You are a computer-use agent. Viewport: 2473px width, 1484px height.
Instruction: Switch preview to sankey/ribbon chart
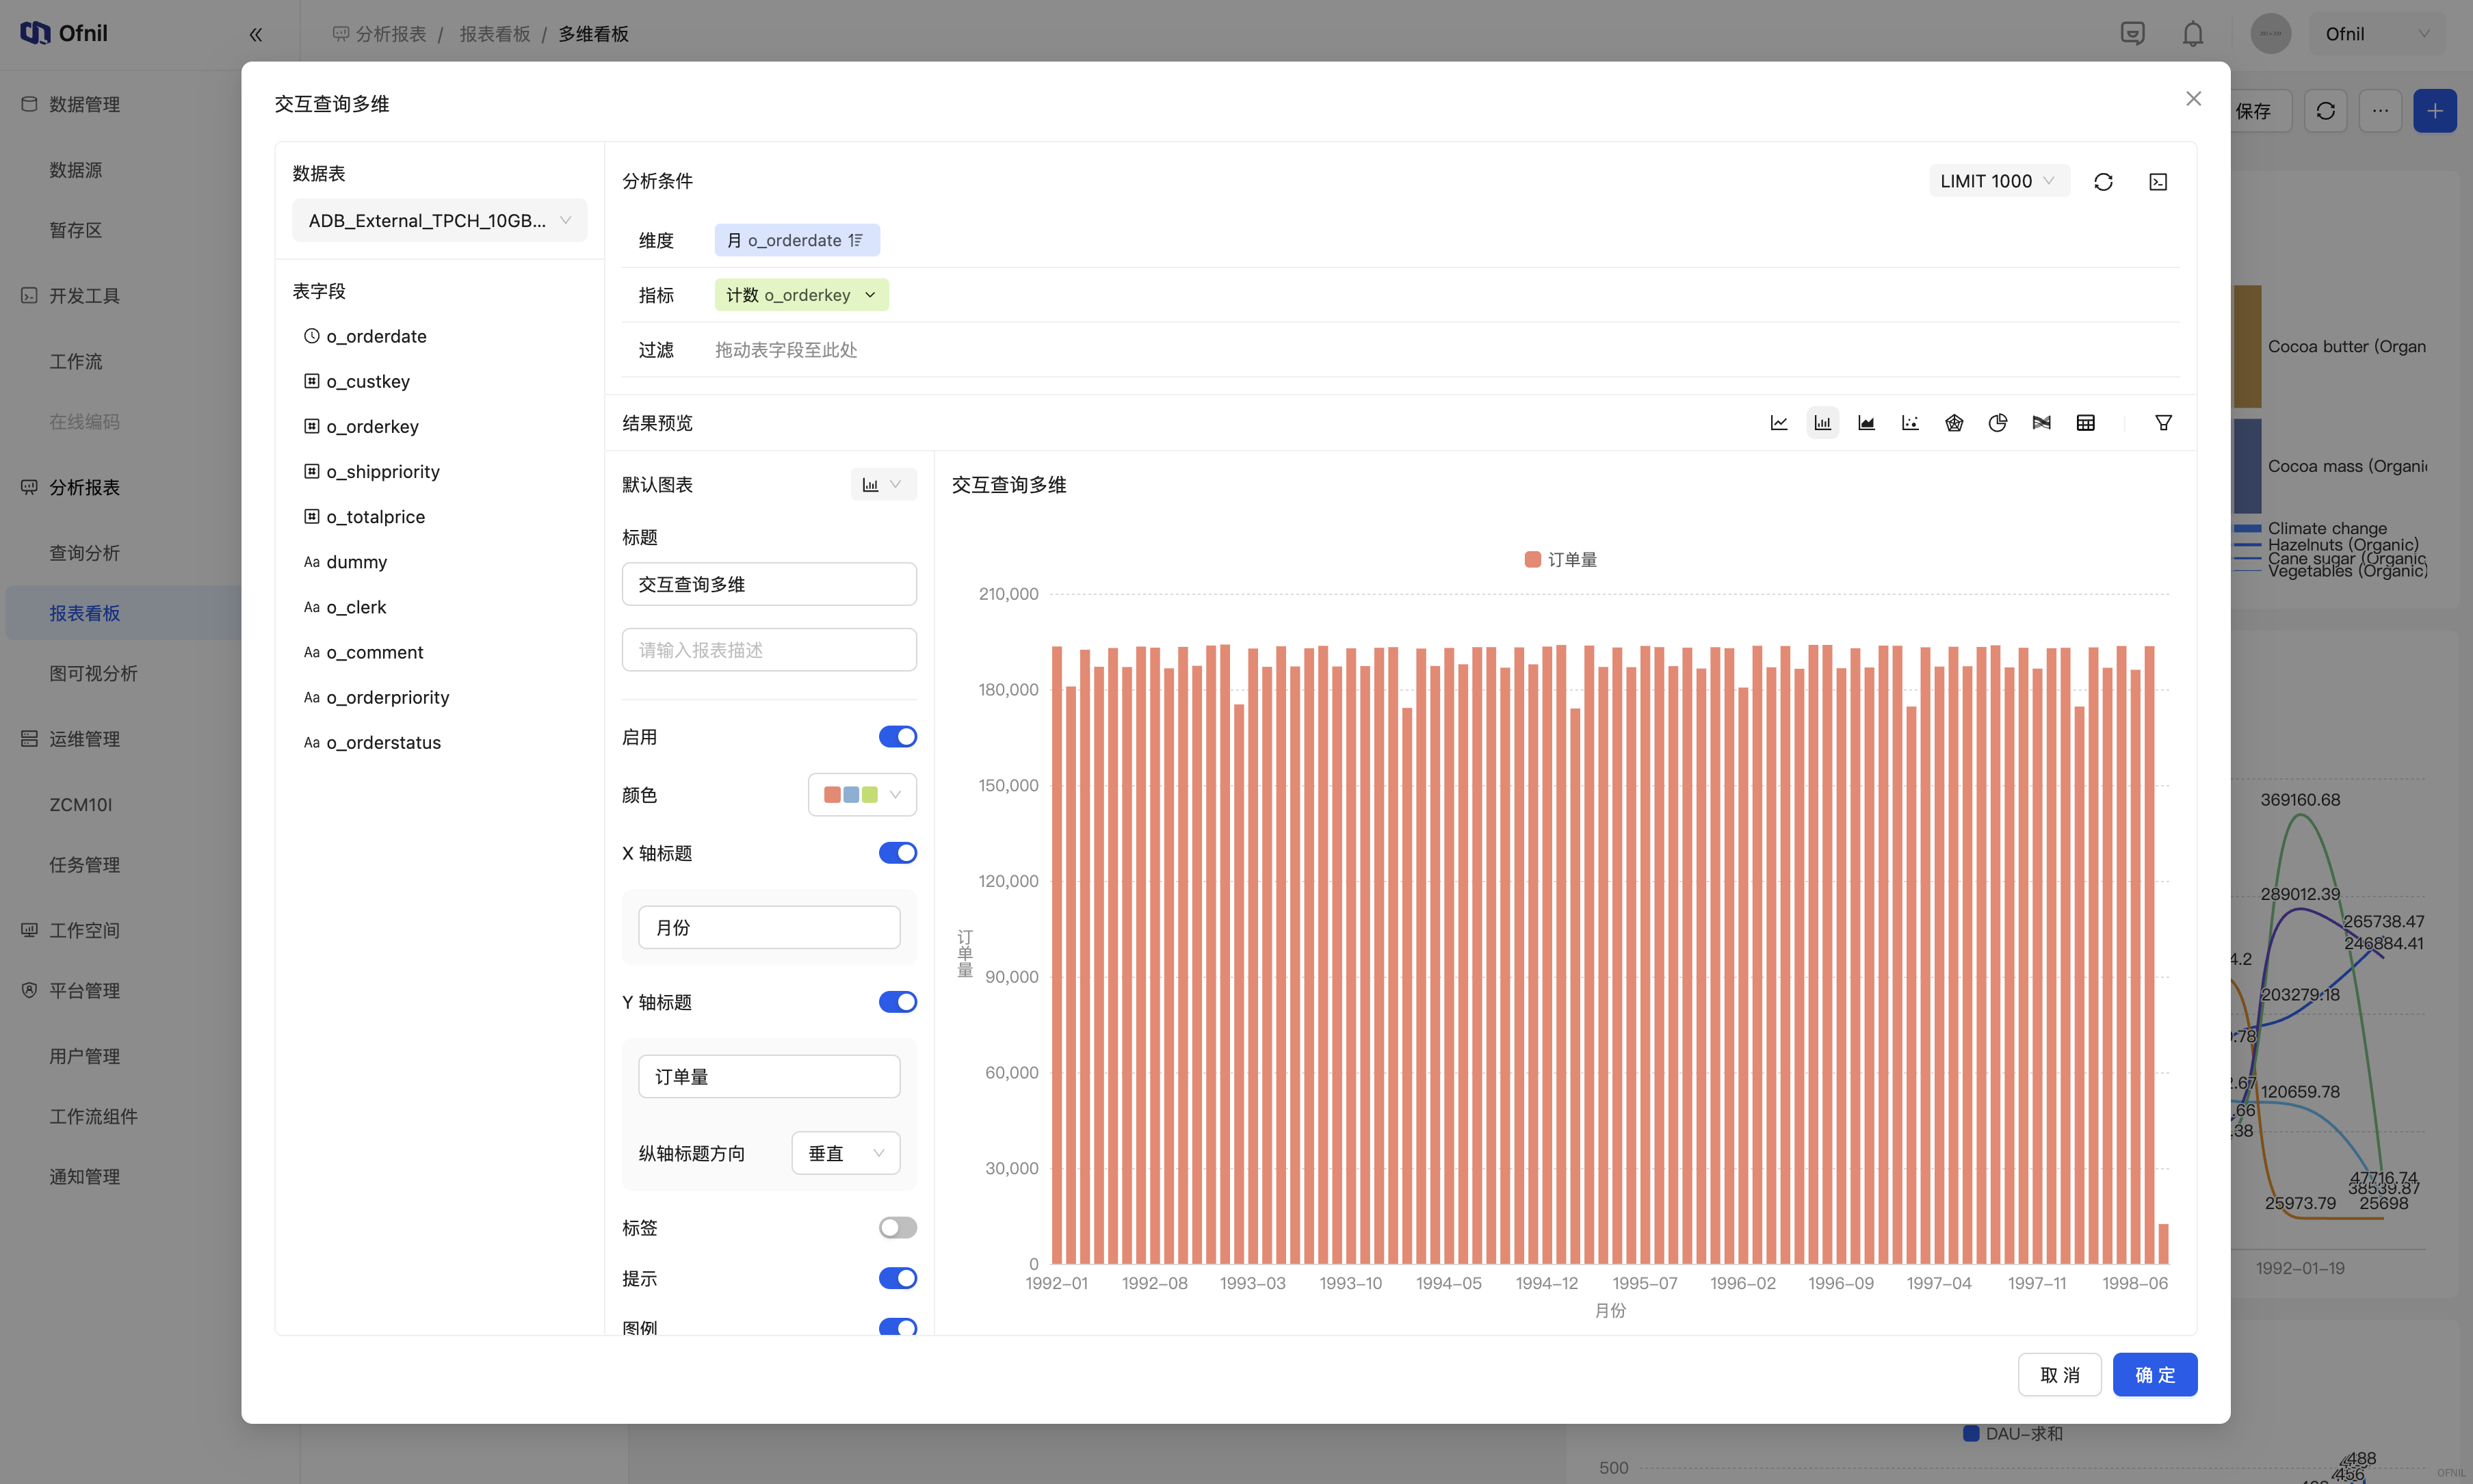point(2042,423)
